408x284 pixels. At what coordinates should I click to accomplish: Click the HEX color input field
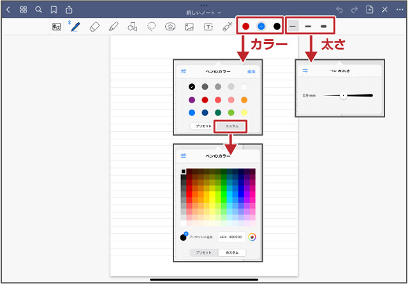[231, 237]
